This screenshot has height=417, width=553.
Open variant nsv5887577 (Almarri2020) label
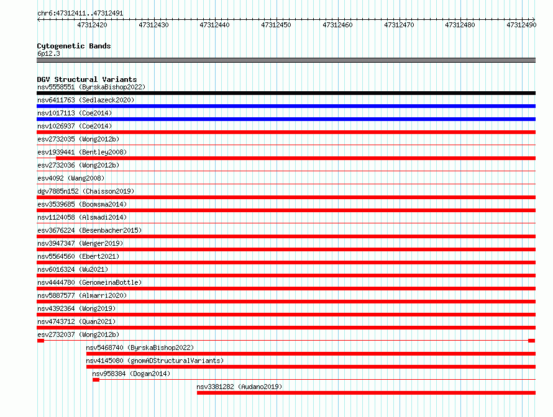(82, 295)
